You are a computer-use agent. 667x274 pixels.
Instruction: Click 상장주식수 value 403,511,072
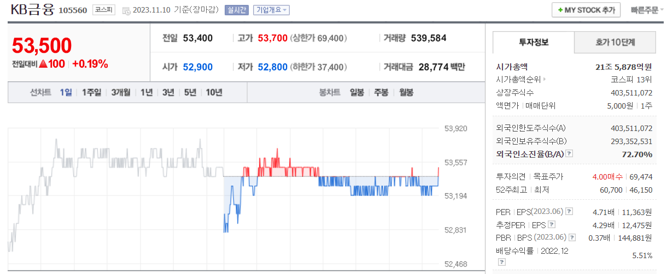[x=631, y=93]
